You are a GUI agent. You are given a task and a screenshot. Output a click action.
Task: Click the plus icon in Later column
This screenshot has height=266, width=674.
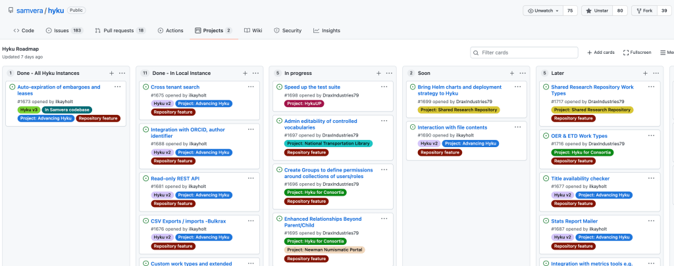point(645,73)
